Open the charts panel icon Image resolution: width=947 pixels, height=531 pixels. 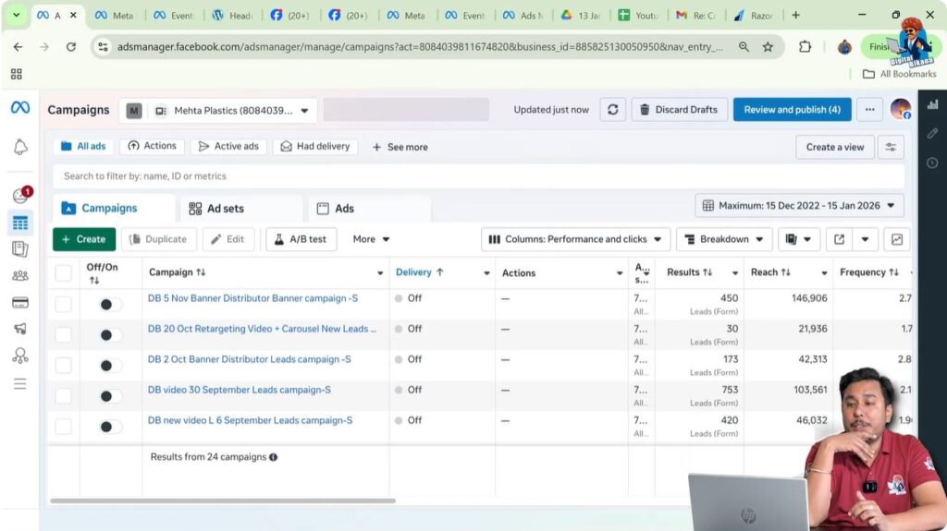pos(897,239)
